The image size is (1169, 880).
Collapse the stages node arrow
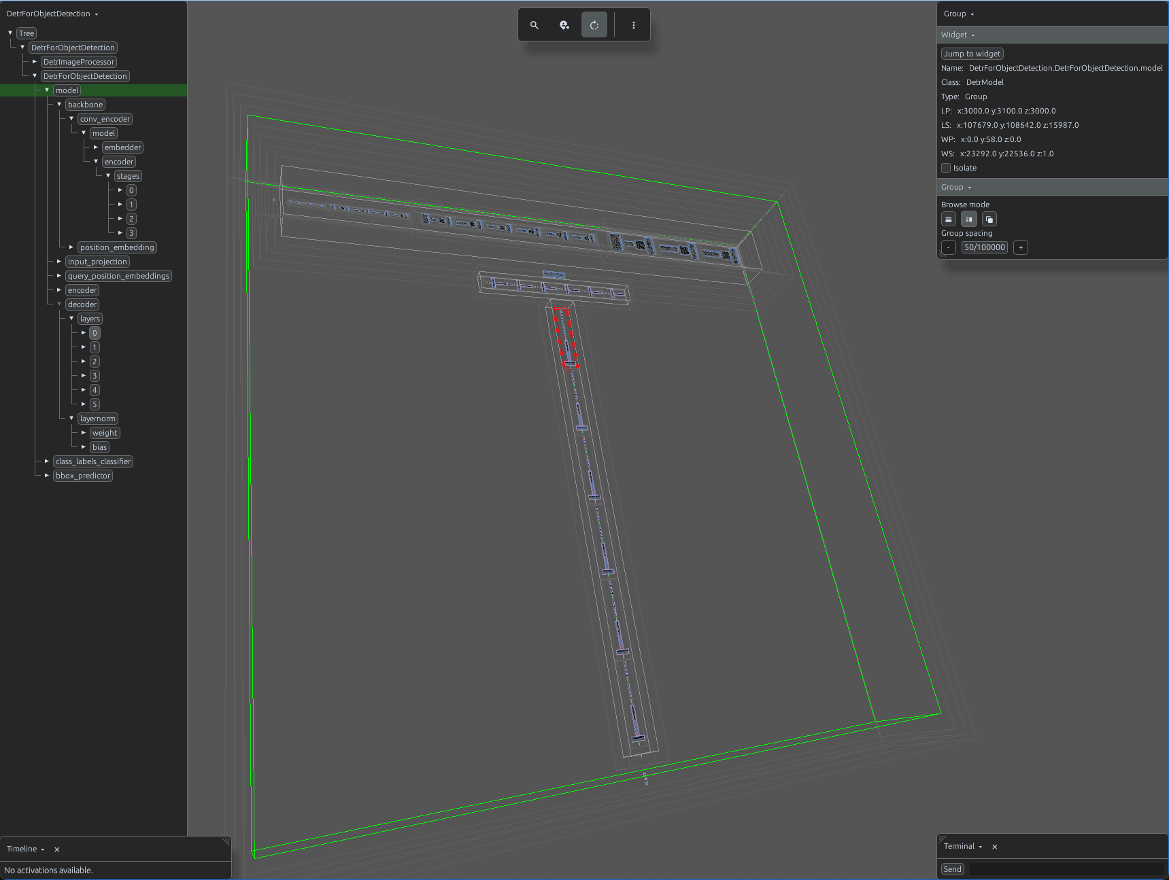[x=108, y=175]
